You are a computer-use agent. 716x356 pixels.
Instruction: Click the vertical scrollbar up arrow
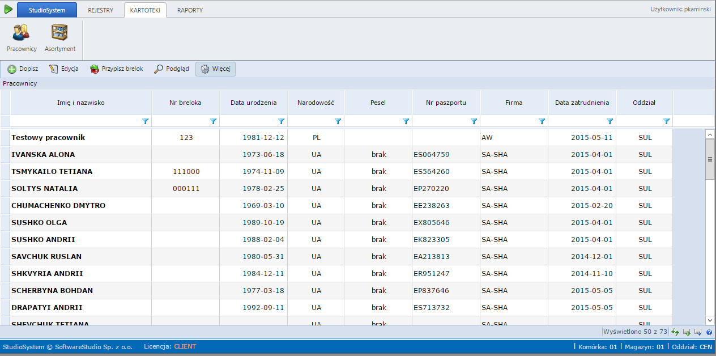[710, 134]
